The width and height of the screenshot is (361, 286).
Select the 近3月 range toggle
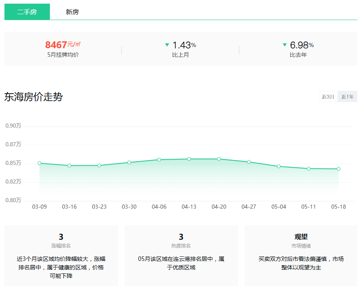[x=328, y=96]
